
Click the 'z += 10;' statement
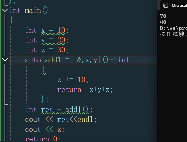[x=73, y=80]
